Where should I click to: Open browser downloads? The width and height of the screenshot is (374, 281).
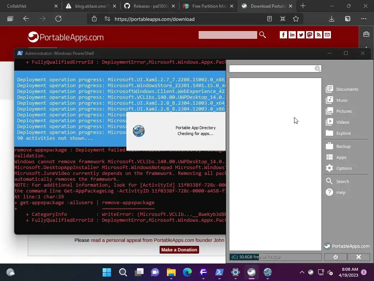tap(332, 19)
